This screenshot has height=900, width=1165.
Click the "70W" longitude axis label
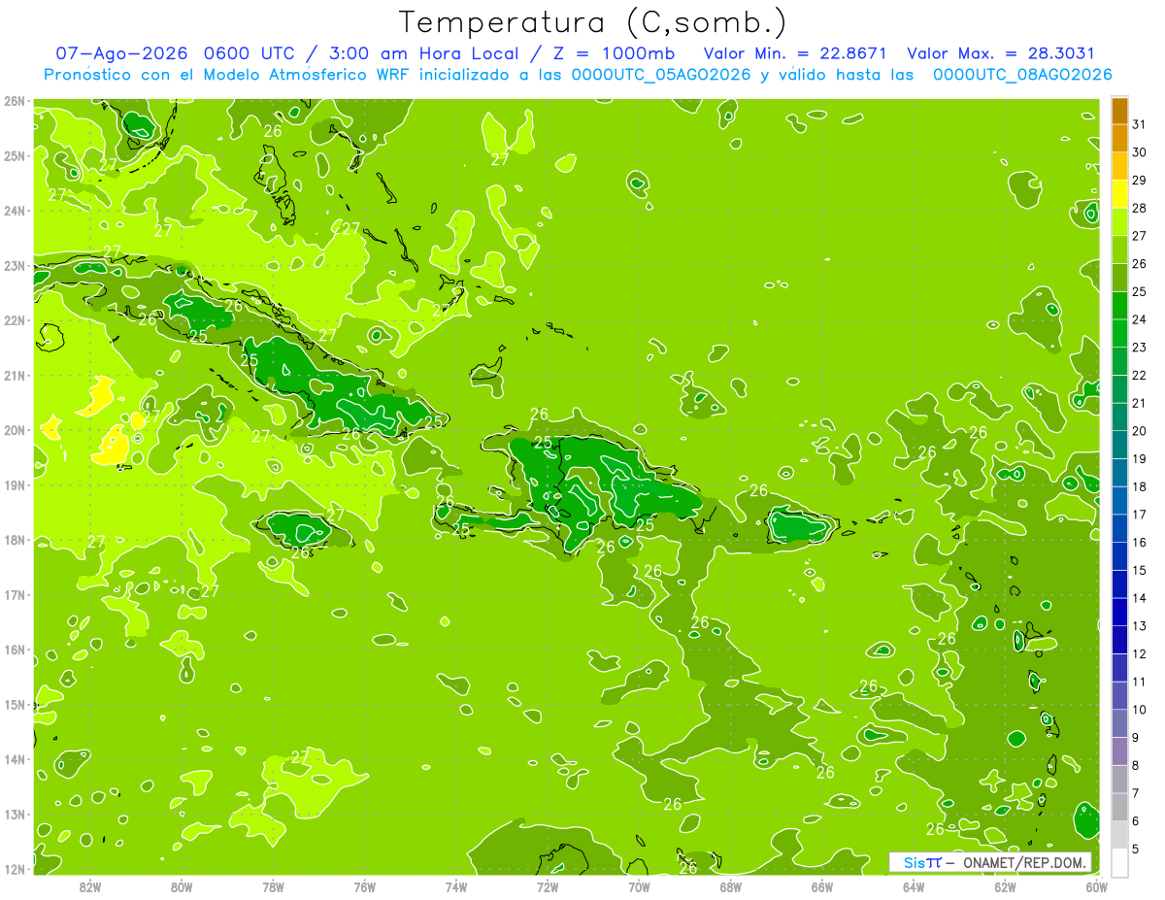(639, 886)
